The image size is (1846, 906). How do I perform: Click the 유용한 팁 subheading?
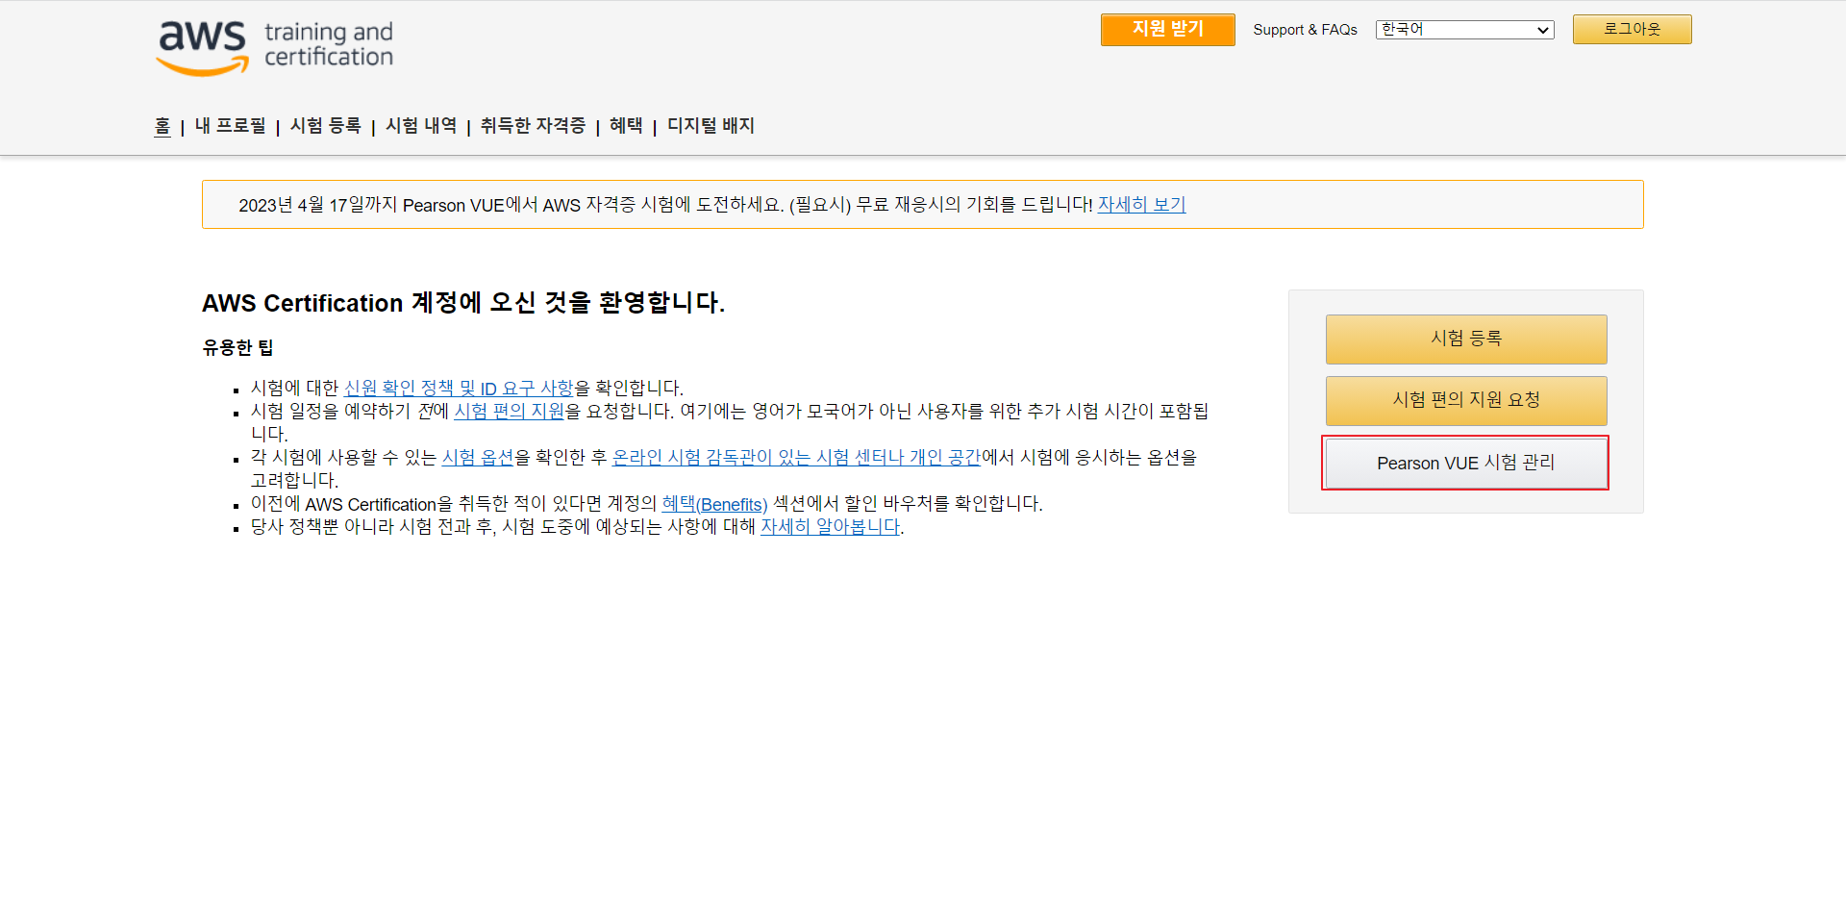click(237, 347)
